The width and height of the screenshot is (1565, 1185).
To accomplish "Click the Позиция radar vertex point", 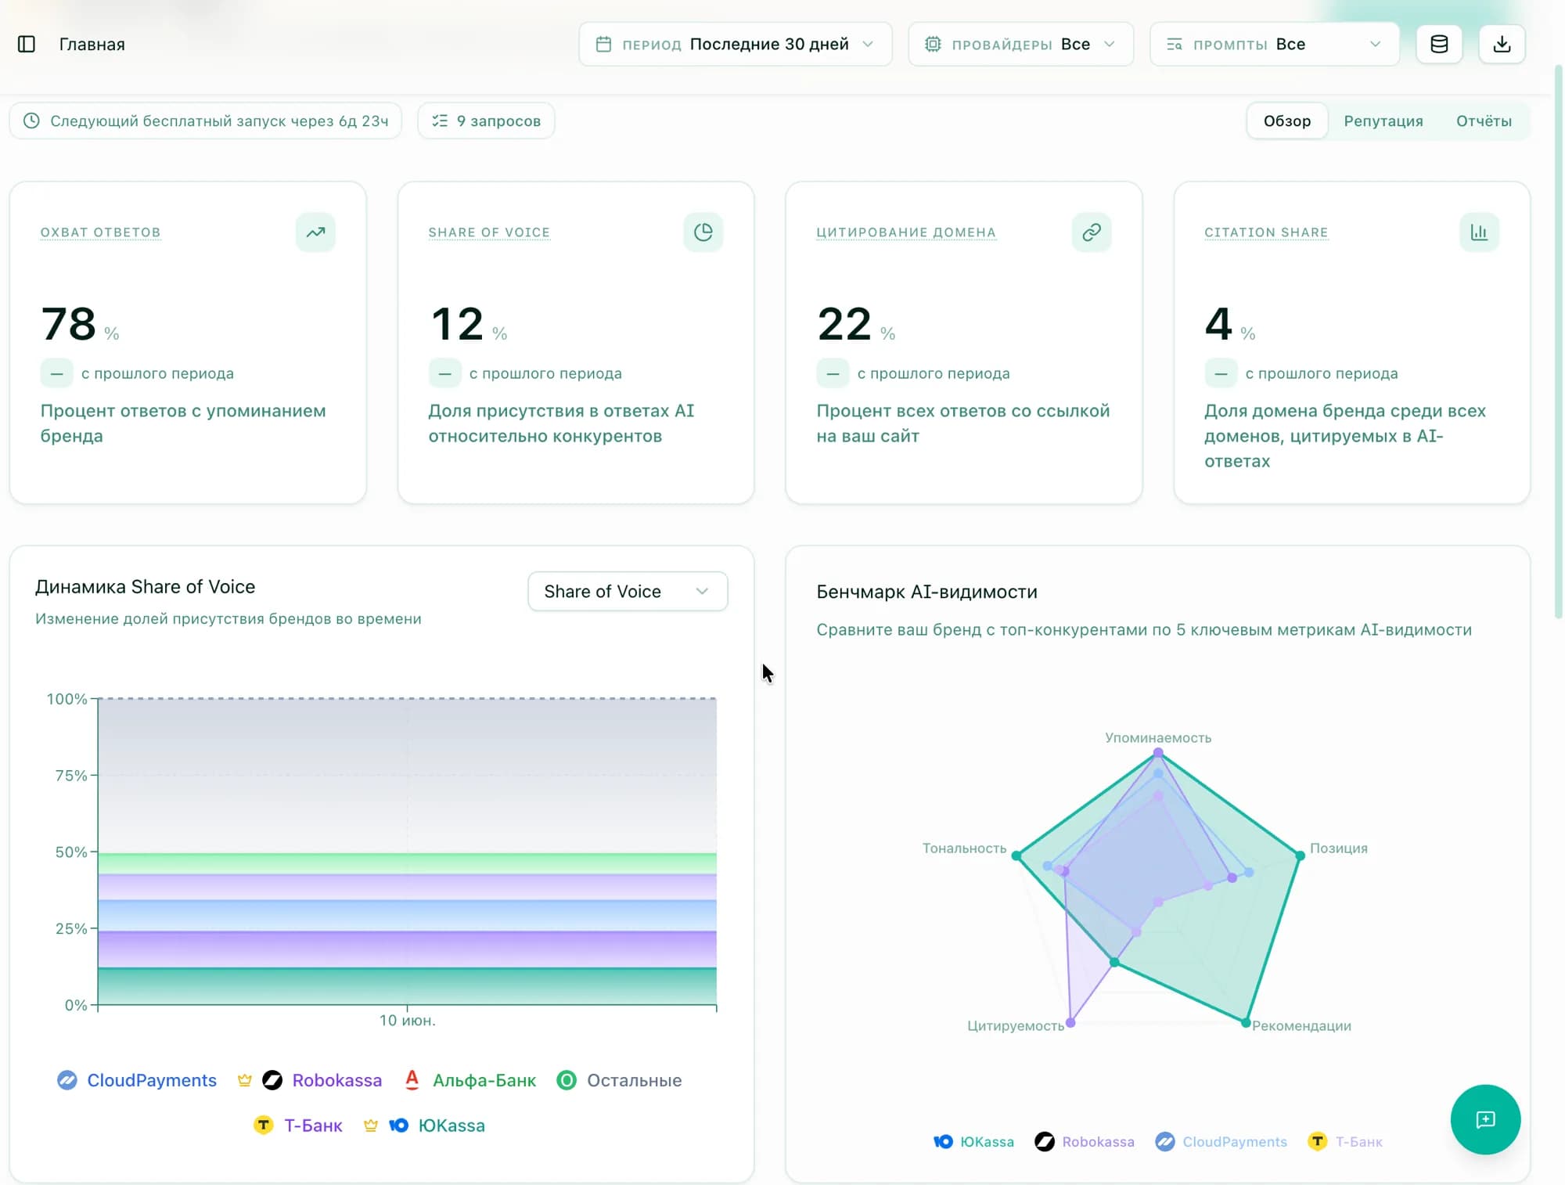I will 1300,855.
